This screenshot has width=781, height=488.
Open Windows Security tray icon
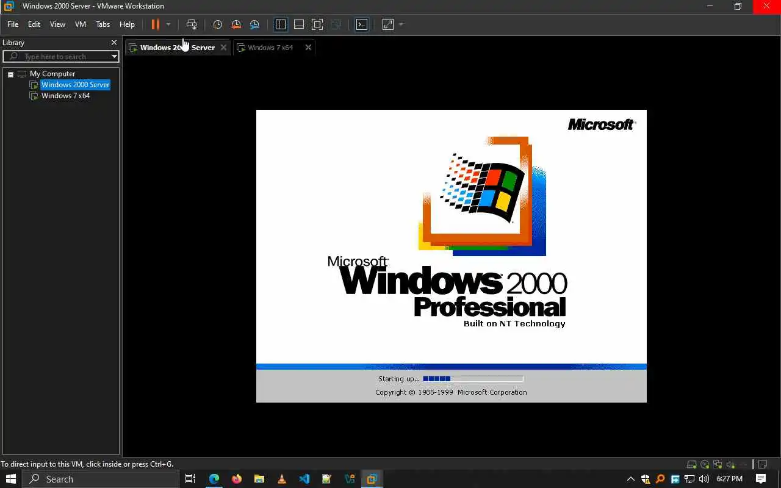(646, 479)
